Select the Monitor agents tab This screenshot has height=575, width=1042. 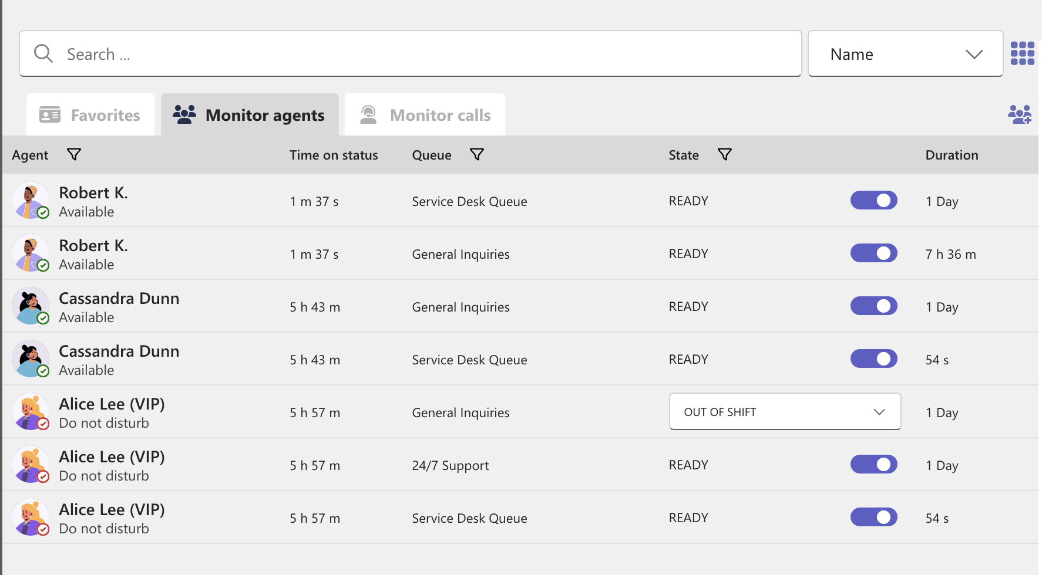click(250, 114)
